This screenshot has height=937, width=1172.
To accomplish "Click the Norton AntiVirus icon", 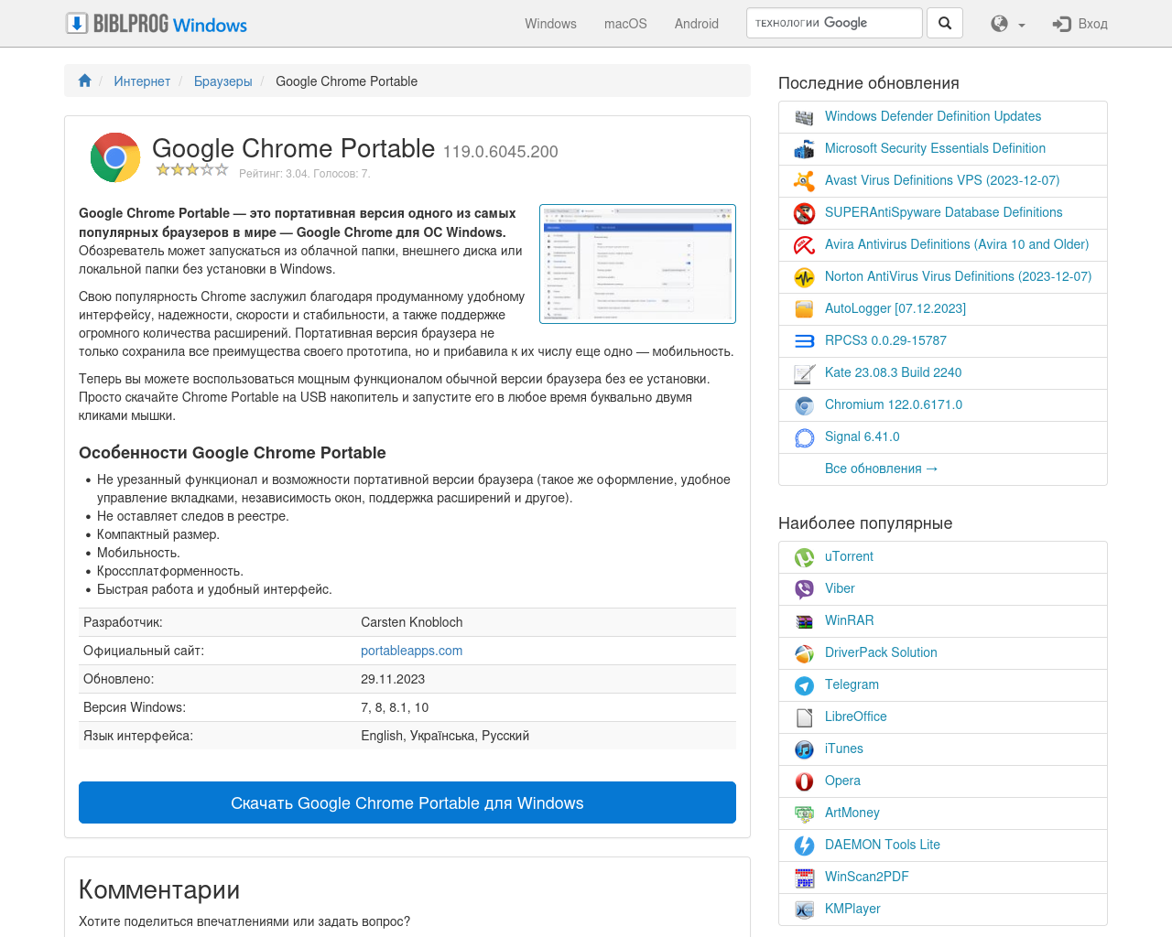I will pyautogui.click(x=804, y=277).
